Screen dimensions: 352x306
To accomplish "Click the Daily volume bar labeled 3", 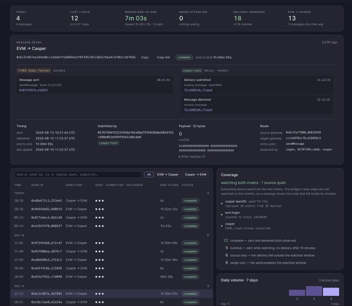I will click(297, 293).
